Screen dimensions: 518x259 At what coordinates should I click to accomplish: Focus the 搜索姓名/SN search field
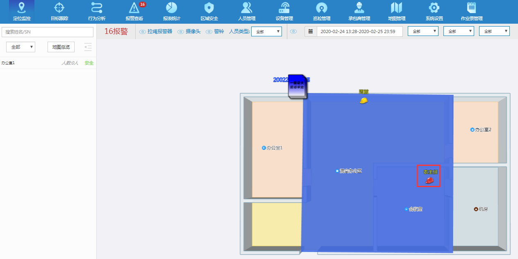[48, 32]
